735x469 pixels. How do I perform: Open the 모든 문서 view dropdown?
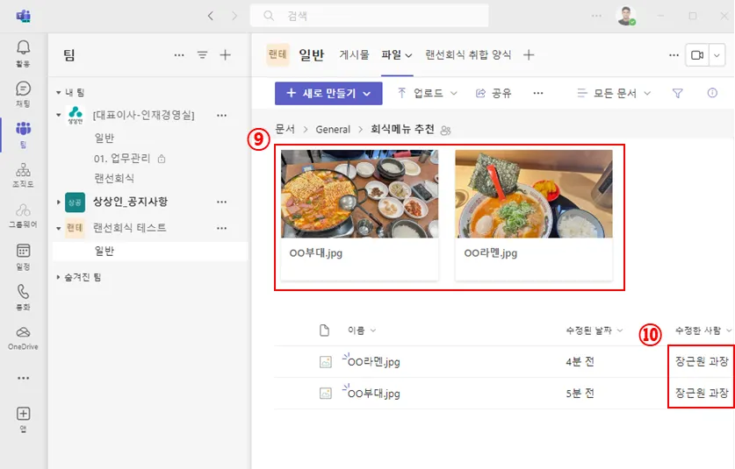click(614, 93)
